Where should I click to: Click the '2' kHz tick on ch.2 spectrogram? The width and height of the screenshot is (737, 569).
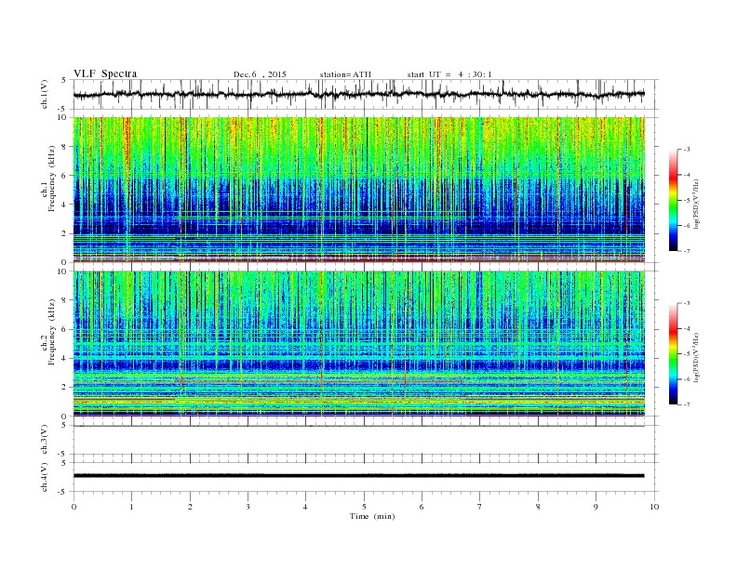coord(65,388)
